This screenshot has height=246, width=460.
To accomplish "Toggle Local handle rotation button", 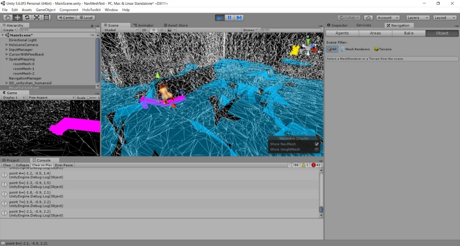I will pos(86,17).
